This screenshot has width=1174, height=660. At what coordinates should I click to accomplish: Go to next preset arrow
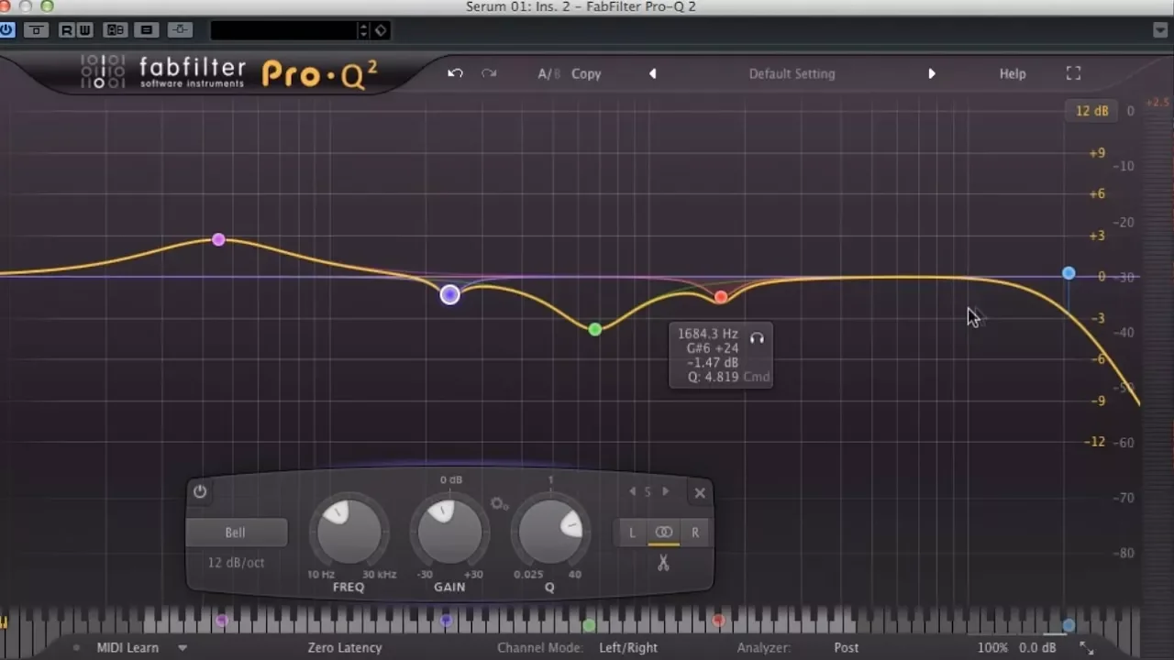tap(932, 73)
